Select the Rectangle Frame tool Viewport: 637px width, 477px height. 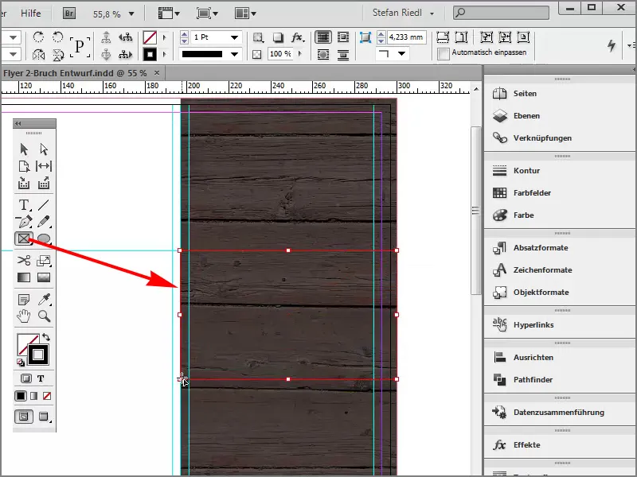click(x=24, y=238)
